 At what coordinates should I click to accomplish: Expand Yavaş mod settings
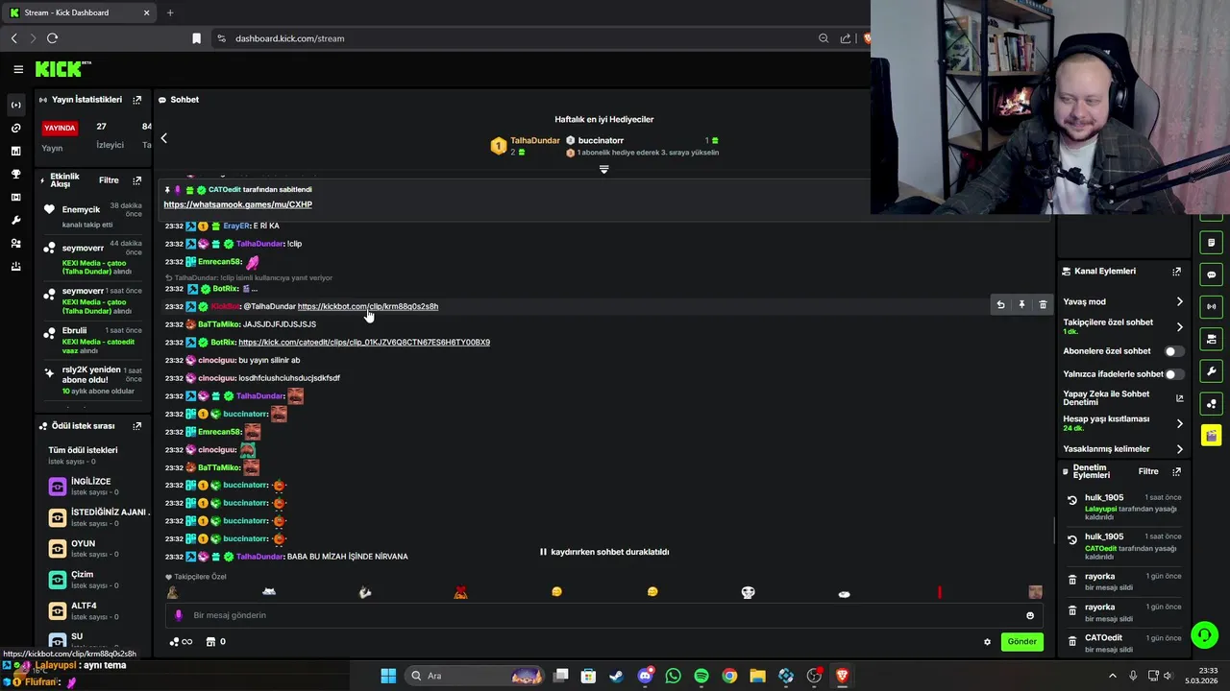coord(1180,301)
